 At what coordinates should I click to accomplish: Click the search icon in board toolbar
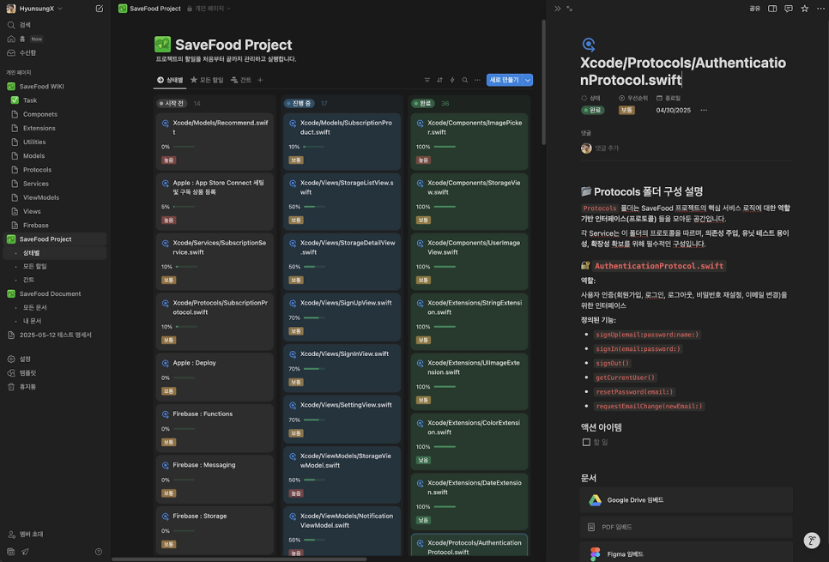465,80
